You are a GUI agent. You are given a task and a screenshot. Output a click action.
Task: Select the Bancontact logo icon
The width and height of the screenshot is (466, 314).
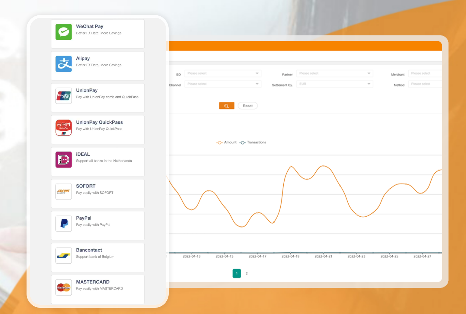64,255
